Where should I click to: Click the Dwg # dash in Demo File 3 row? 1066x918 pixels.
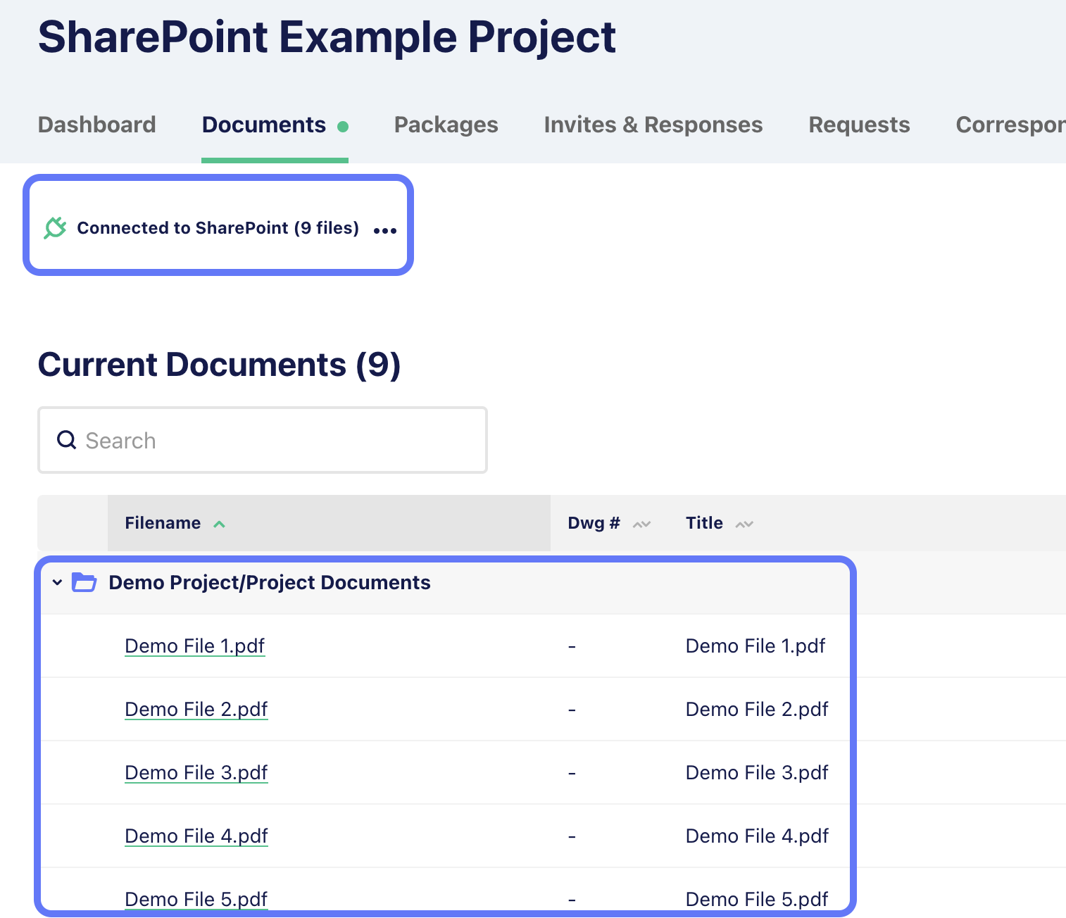pyautogui.click(x=572, y=773)
